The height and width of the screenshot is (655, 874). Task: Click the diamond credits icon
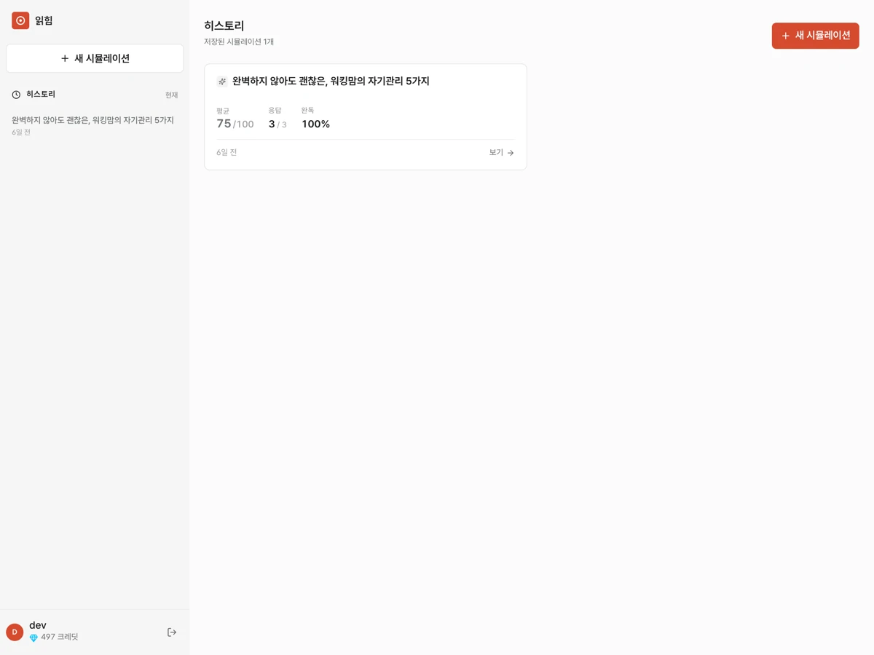coord(34,638)
